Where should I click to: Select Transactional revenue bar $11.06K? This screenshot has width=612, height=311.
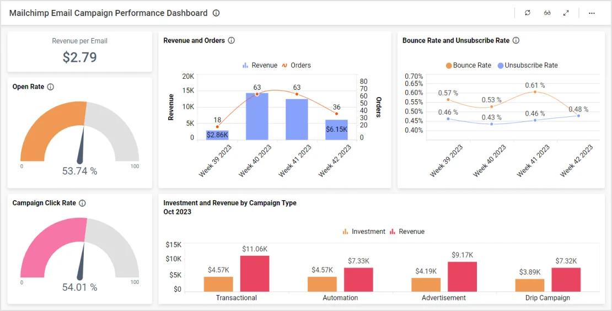[x=255, y=274]
